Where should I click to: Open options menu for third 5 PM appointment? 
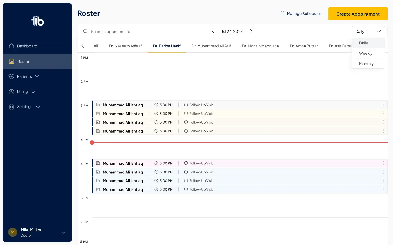(383, 181)
